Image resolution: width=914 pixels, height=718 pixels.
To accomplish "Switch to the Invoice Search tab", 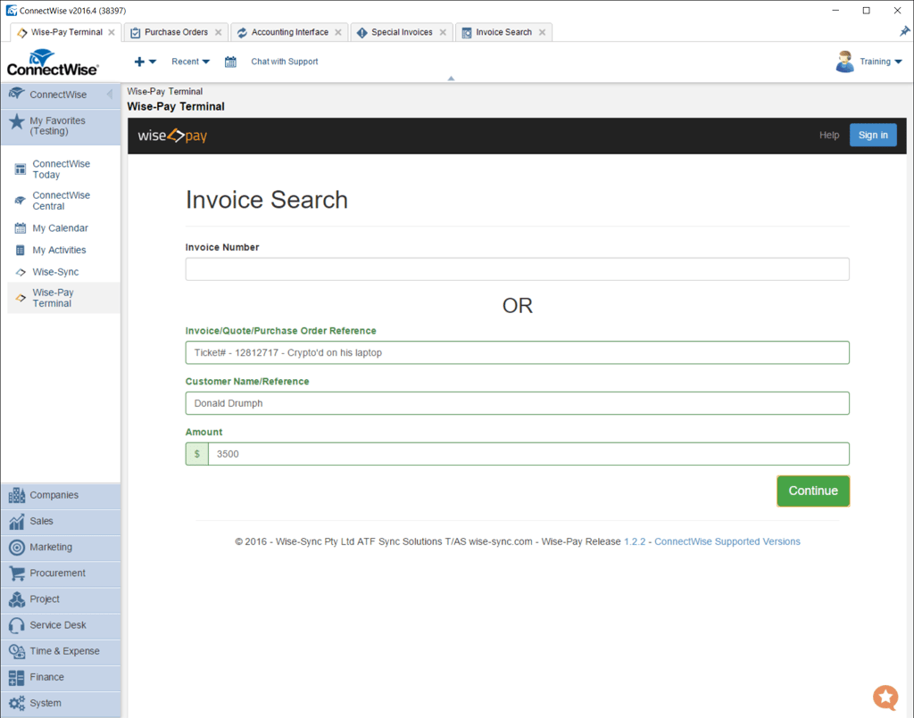I will pos(503,32).
